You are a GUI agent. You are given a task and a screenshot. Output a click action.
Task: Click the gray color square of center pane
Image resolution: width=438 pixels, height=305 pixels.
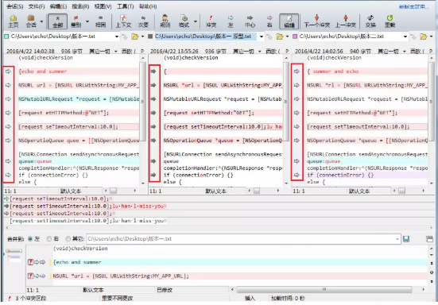pyautogui.click(x=150, y=37)
